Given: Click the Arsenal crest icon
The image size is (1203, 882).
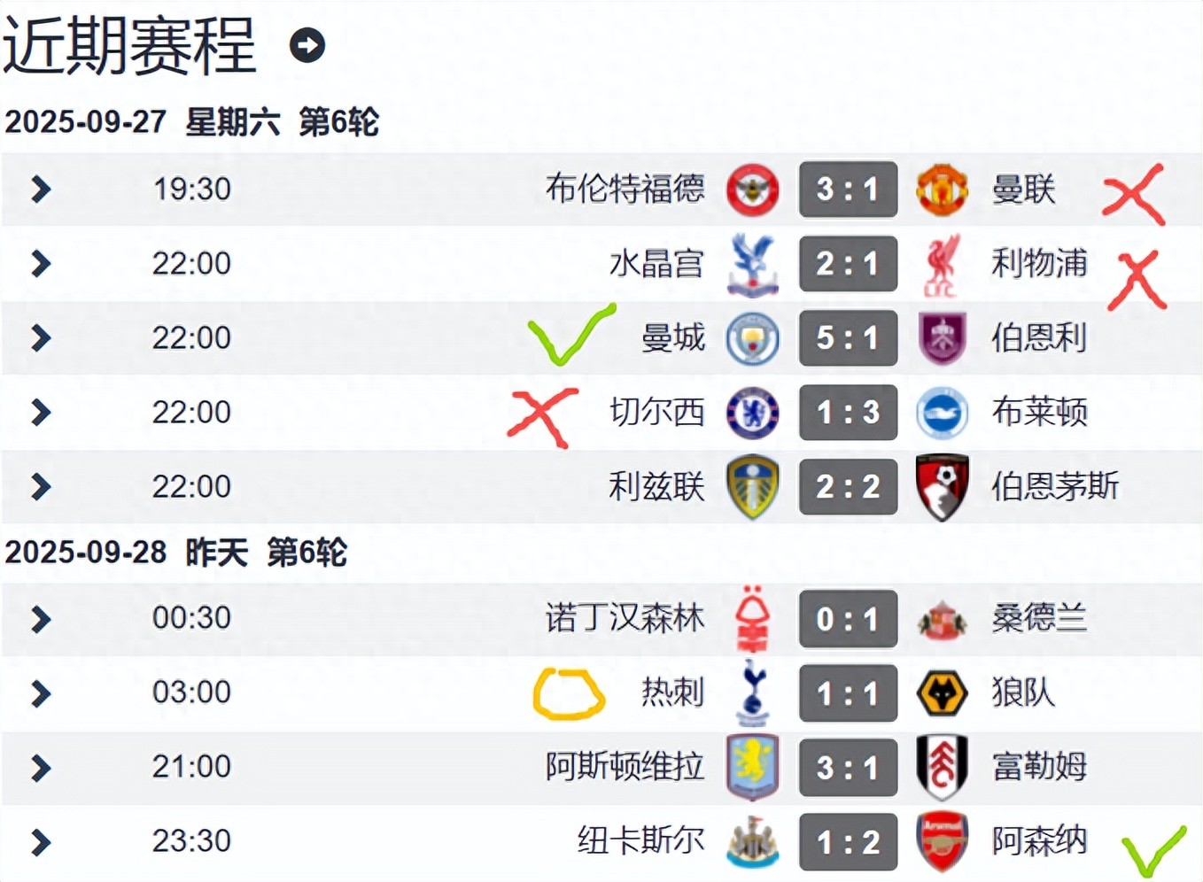Looking at the screenshot, I should coord(942,841).
